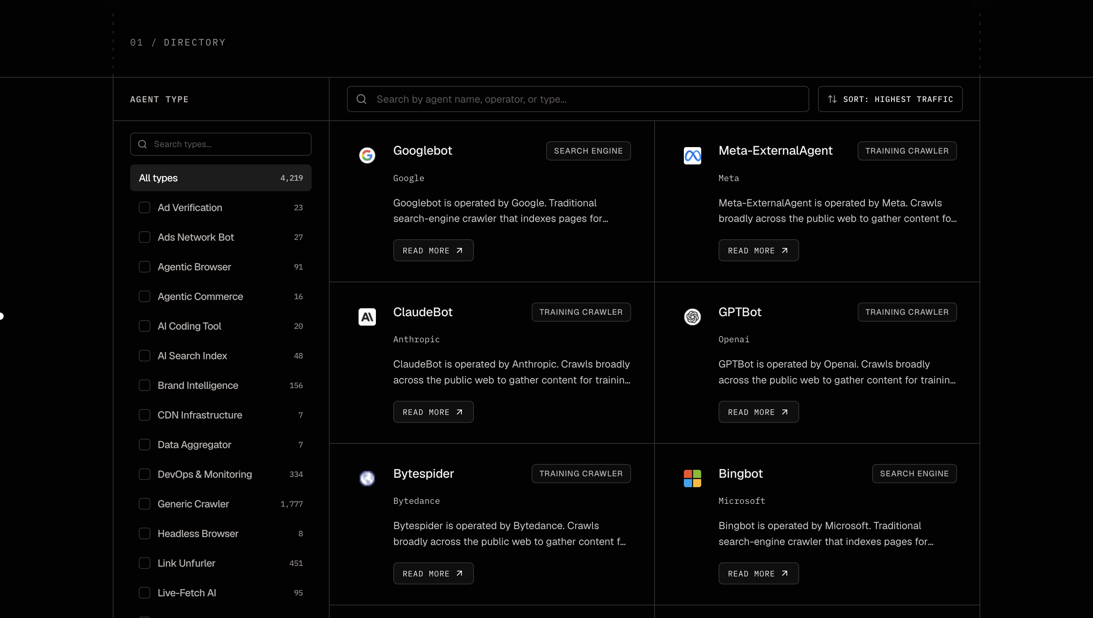Tick the Data Aggregator checkbox
The height and width of the screenshot is (618, 1093).
tap(144, 445)
